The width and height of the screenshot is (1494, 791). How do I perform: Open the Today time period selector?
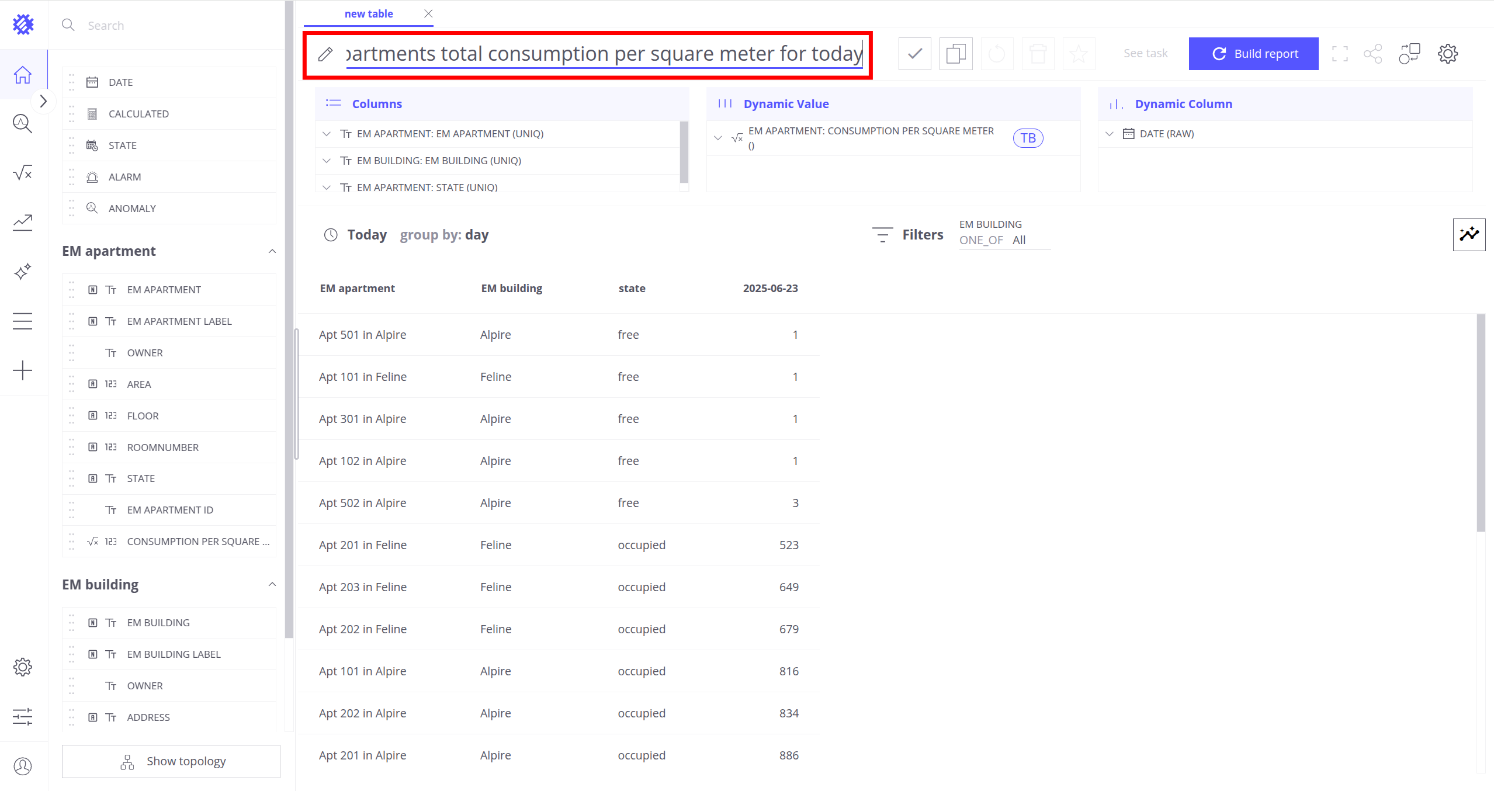pyautogui.click(x=366, y=235)
